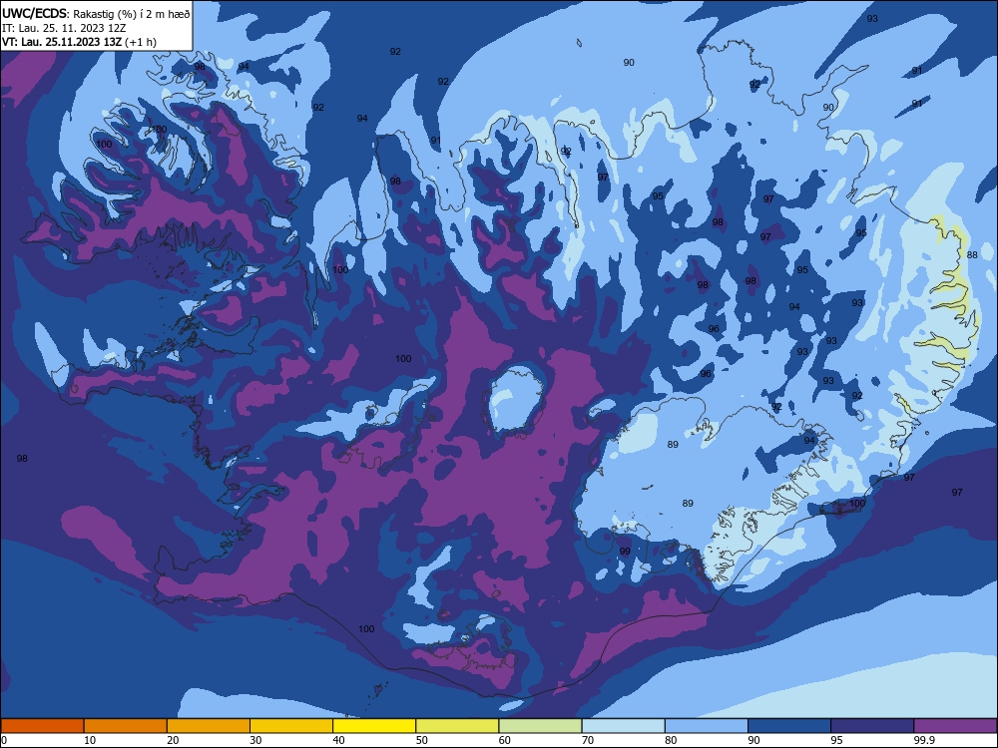Click the "93" value in the top-right corner

(872, 18)
